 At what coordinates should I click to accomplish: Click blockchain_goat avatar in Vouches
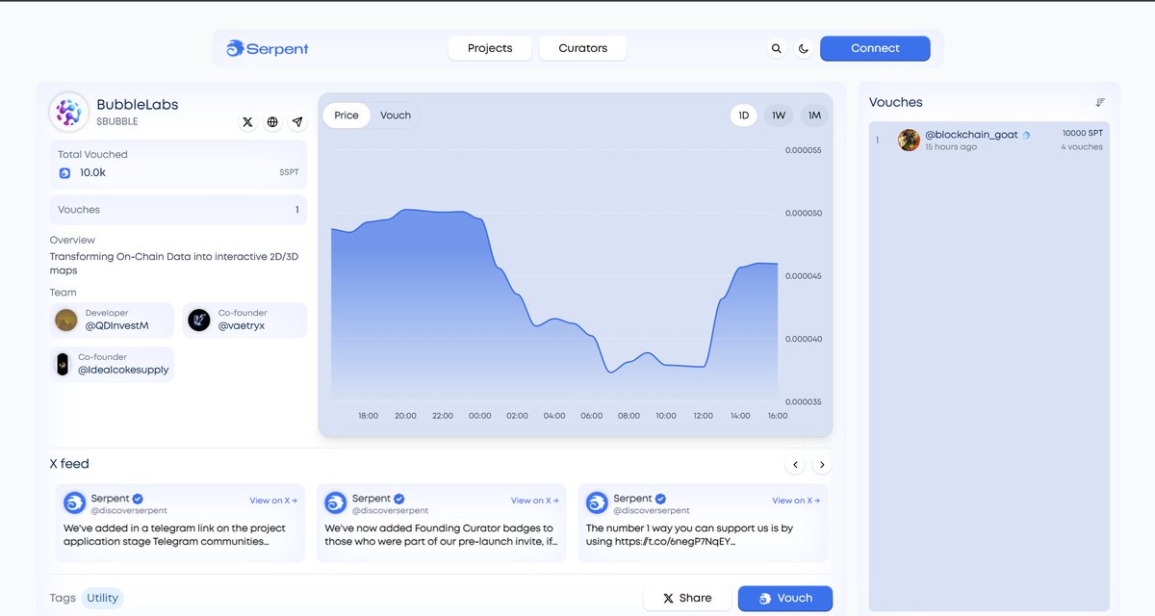click(x=909, y=141)
